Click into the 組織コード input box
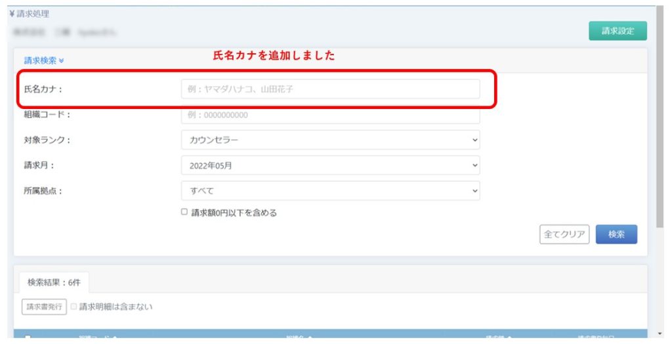Image resolution: width=672 pixels, height=344 pixels. tap(330, 116)
